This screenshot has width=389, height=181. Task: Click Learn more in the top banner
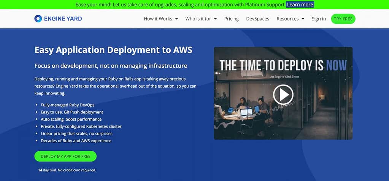[300, 5]
